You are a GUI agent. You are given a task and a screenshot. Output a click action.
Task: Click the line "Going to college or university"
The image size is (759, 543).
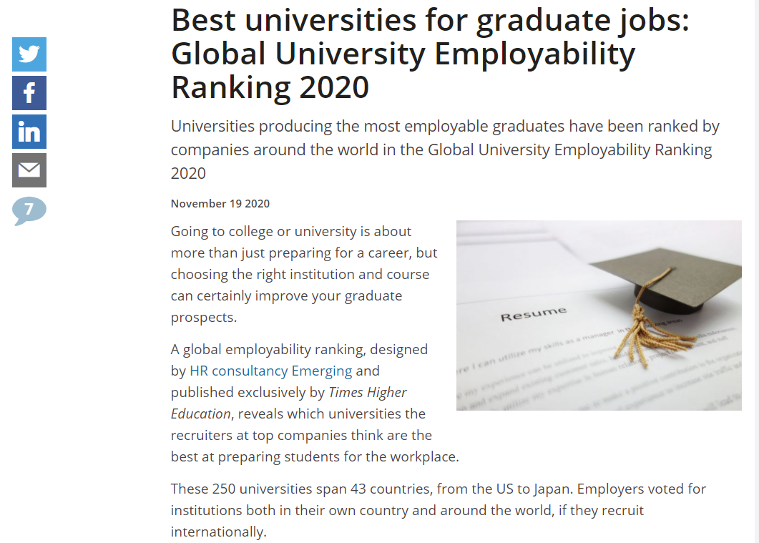291,232
